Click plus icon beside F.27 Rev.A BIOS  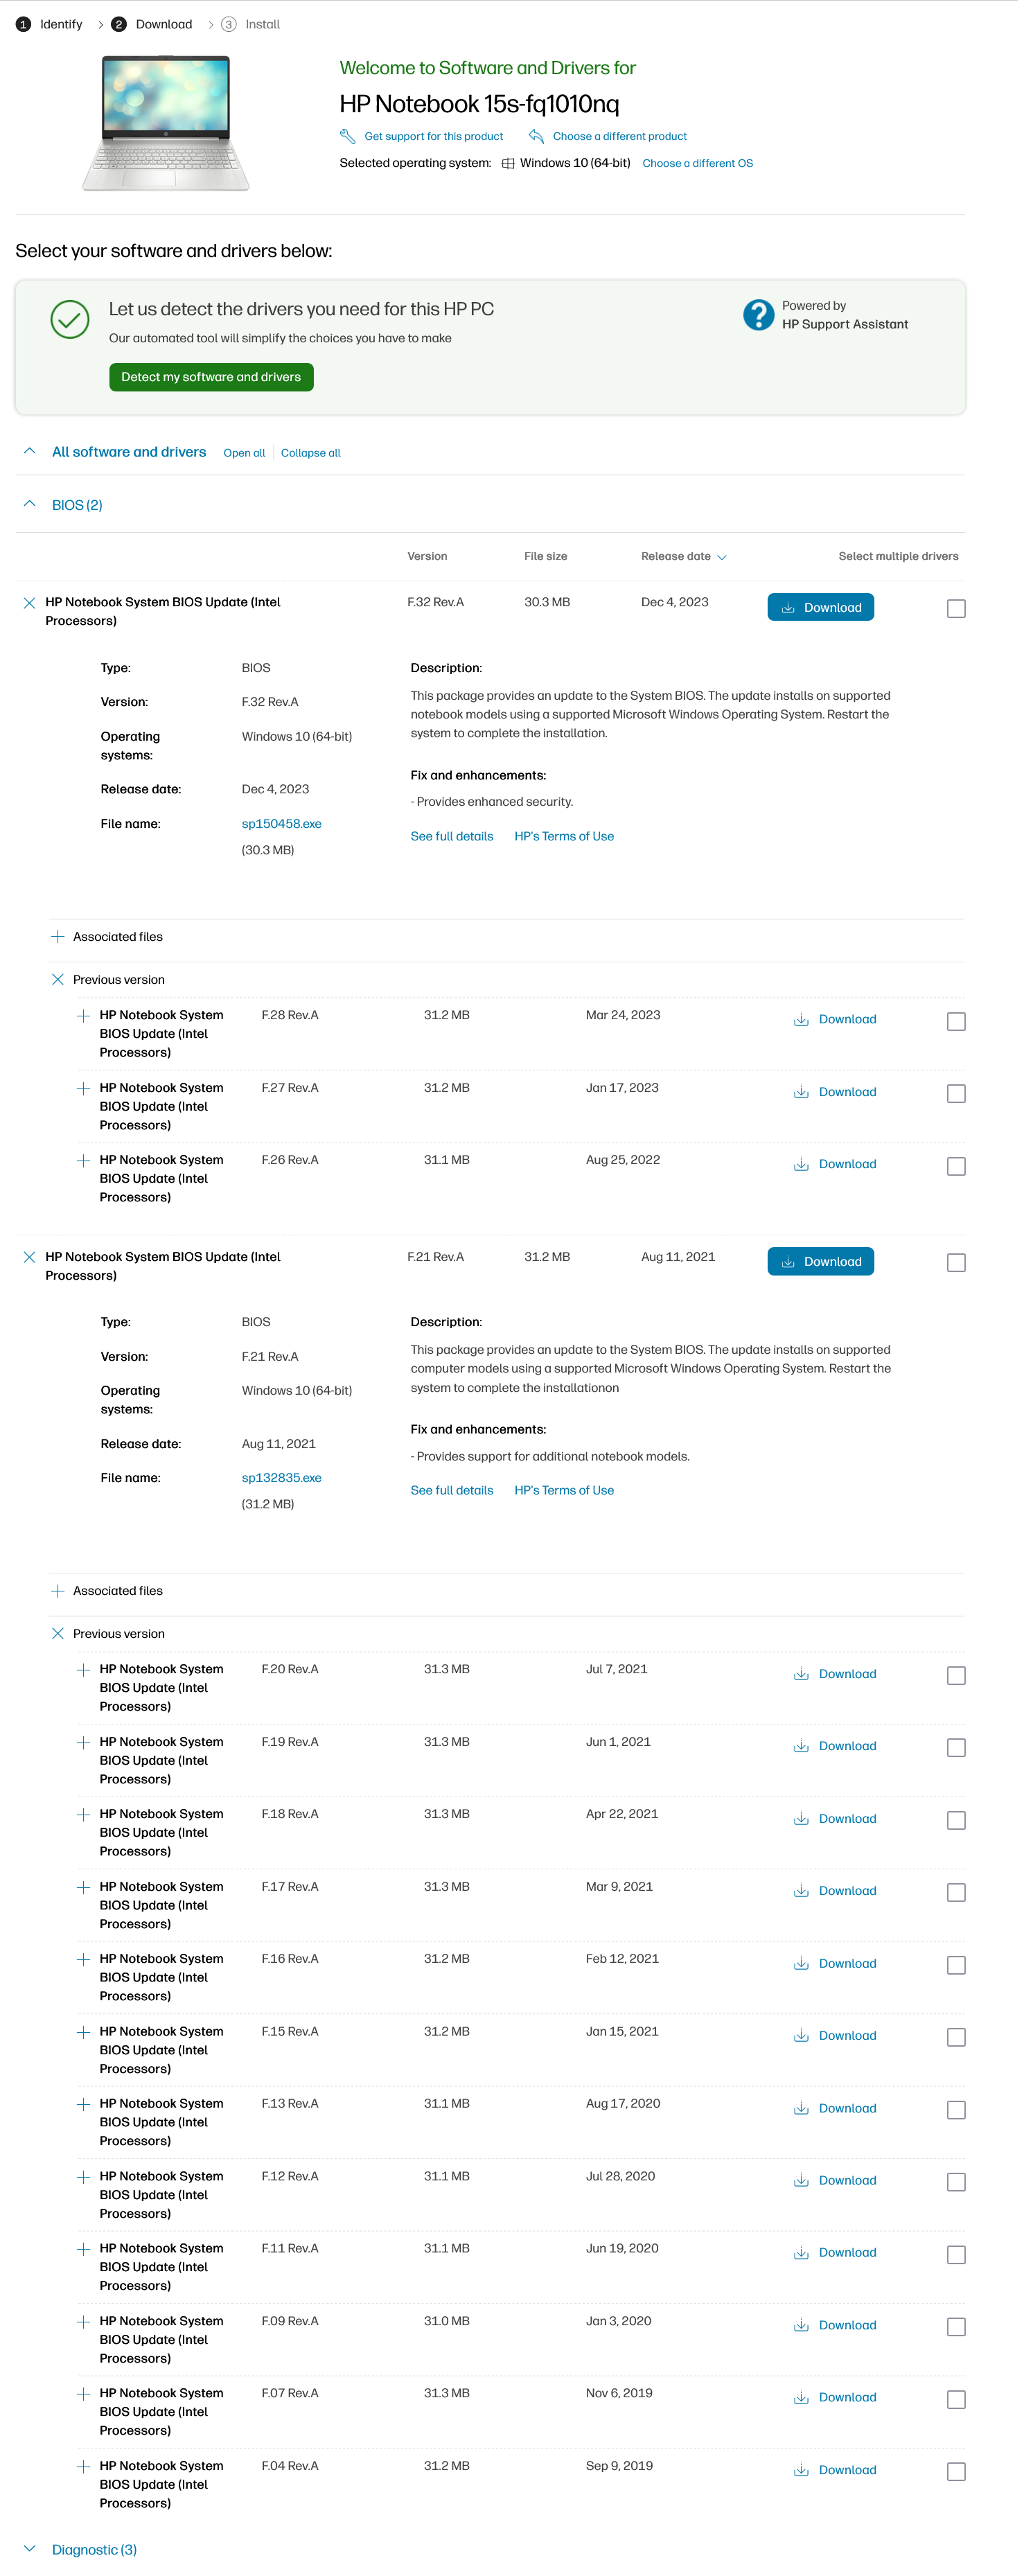coord(84,1088)
